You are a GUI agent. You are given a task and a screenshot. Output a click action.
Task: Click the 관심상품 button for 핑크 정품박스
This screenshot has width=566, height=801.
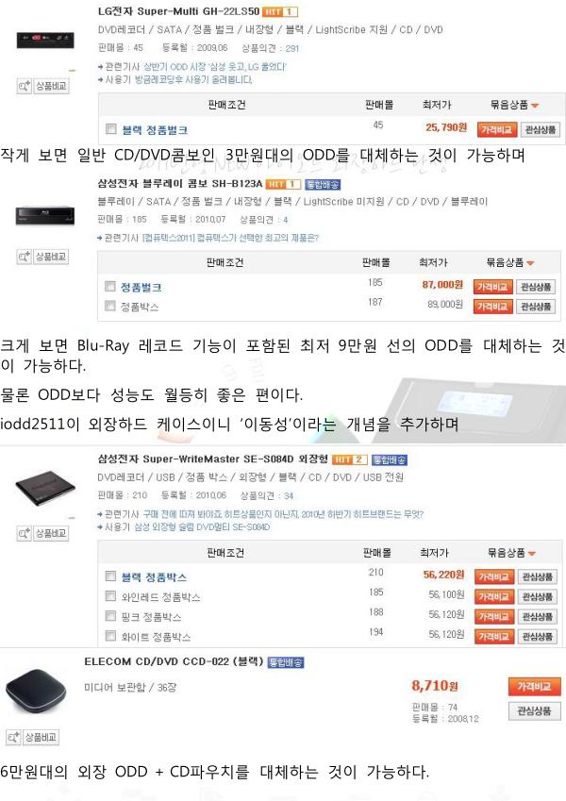point(537,617)
